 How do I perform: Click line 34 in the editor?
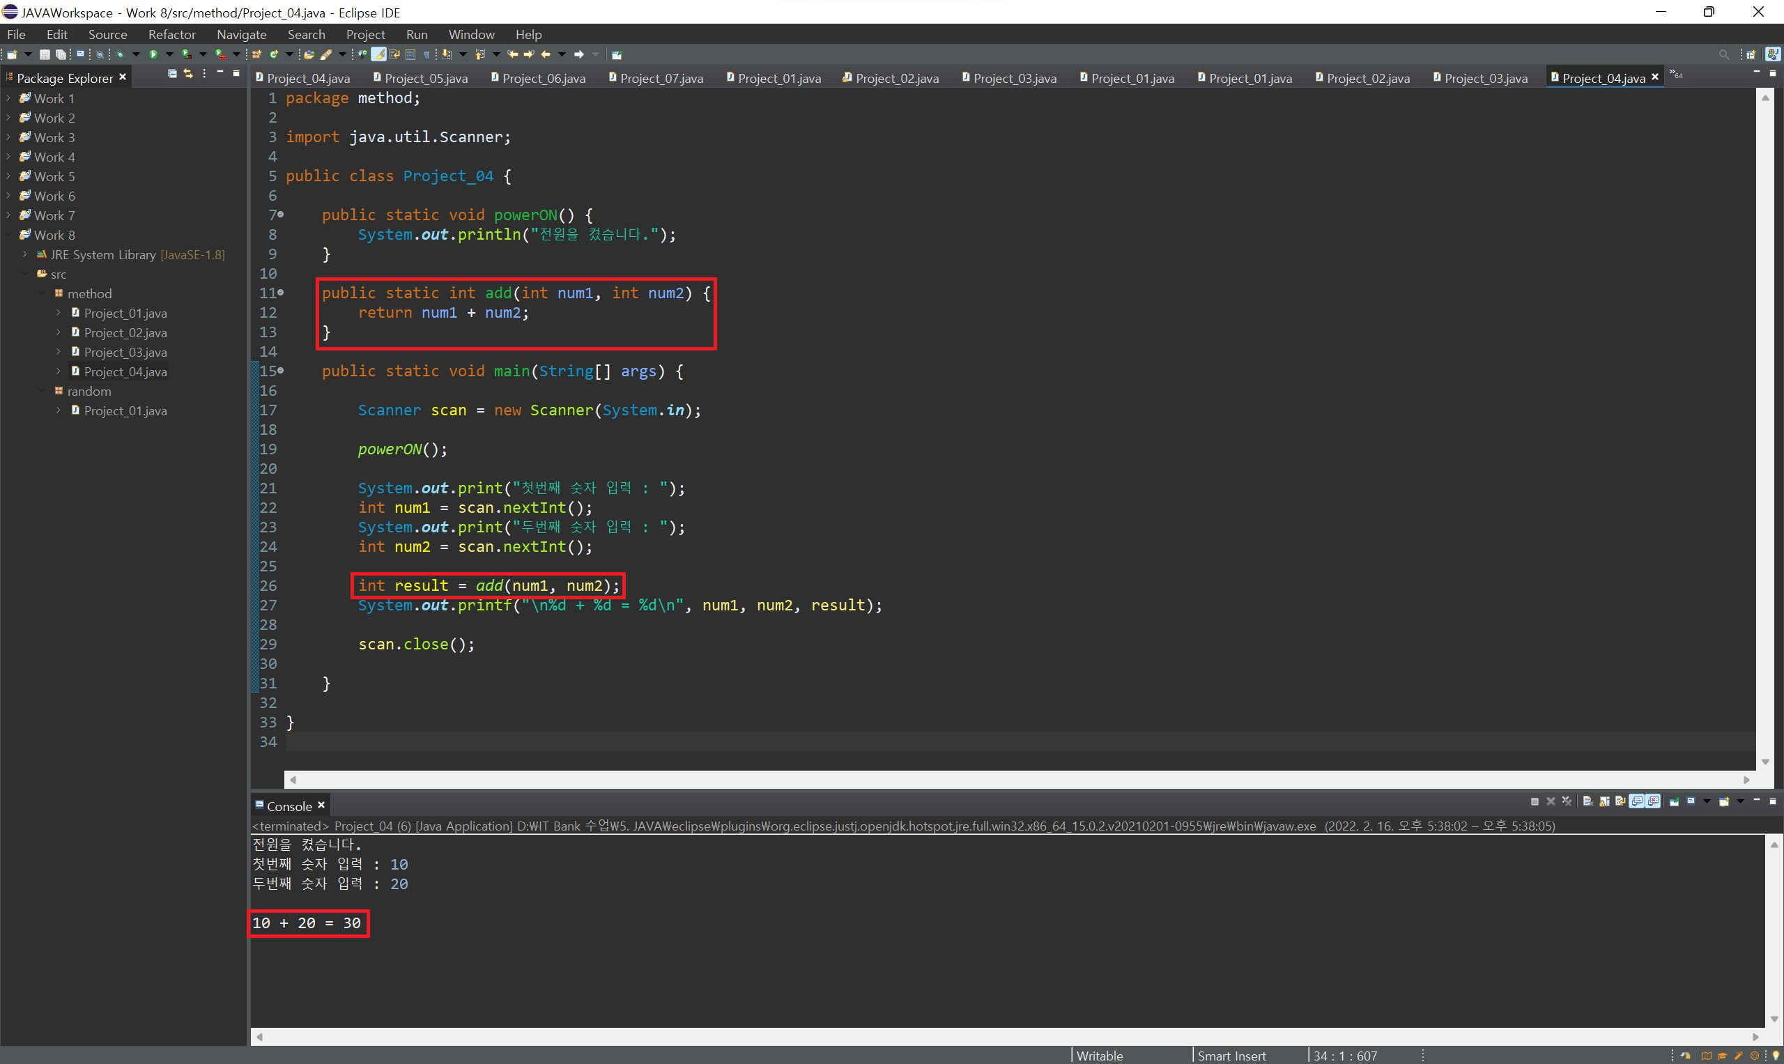(645, 741)
